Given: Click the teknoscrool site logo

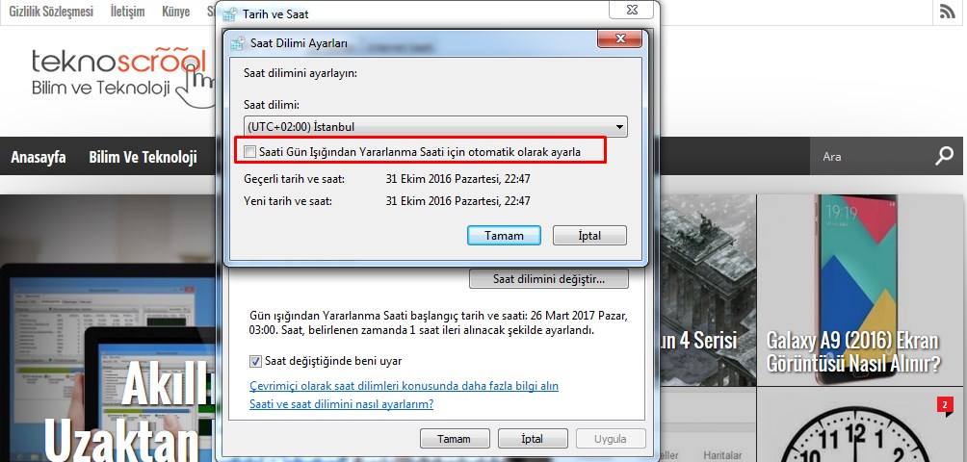Looking at the screenshot, I should [123, 77].
